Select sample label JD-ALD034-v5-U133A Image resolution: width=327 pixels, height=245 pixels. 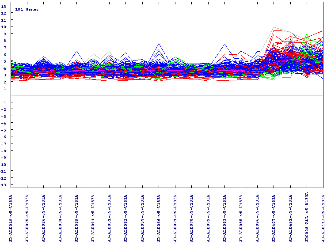(60, 217)
